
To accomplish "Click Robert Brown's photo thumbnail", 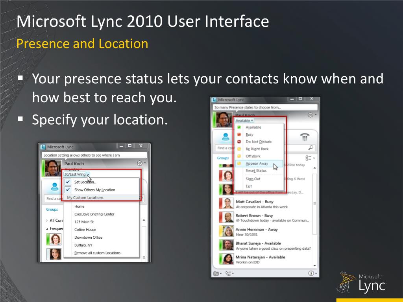I will [x=228, y=217].
